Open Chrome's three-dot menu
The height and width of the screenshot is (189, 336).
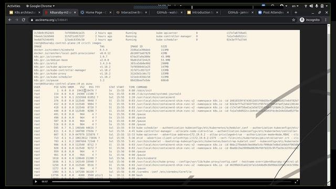click(325, 20)
